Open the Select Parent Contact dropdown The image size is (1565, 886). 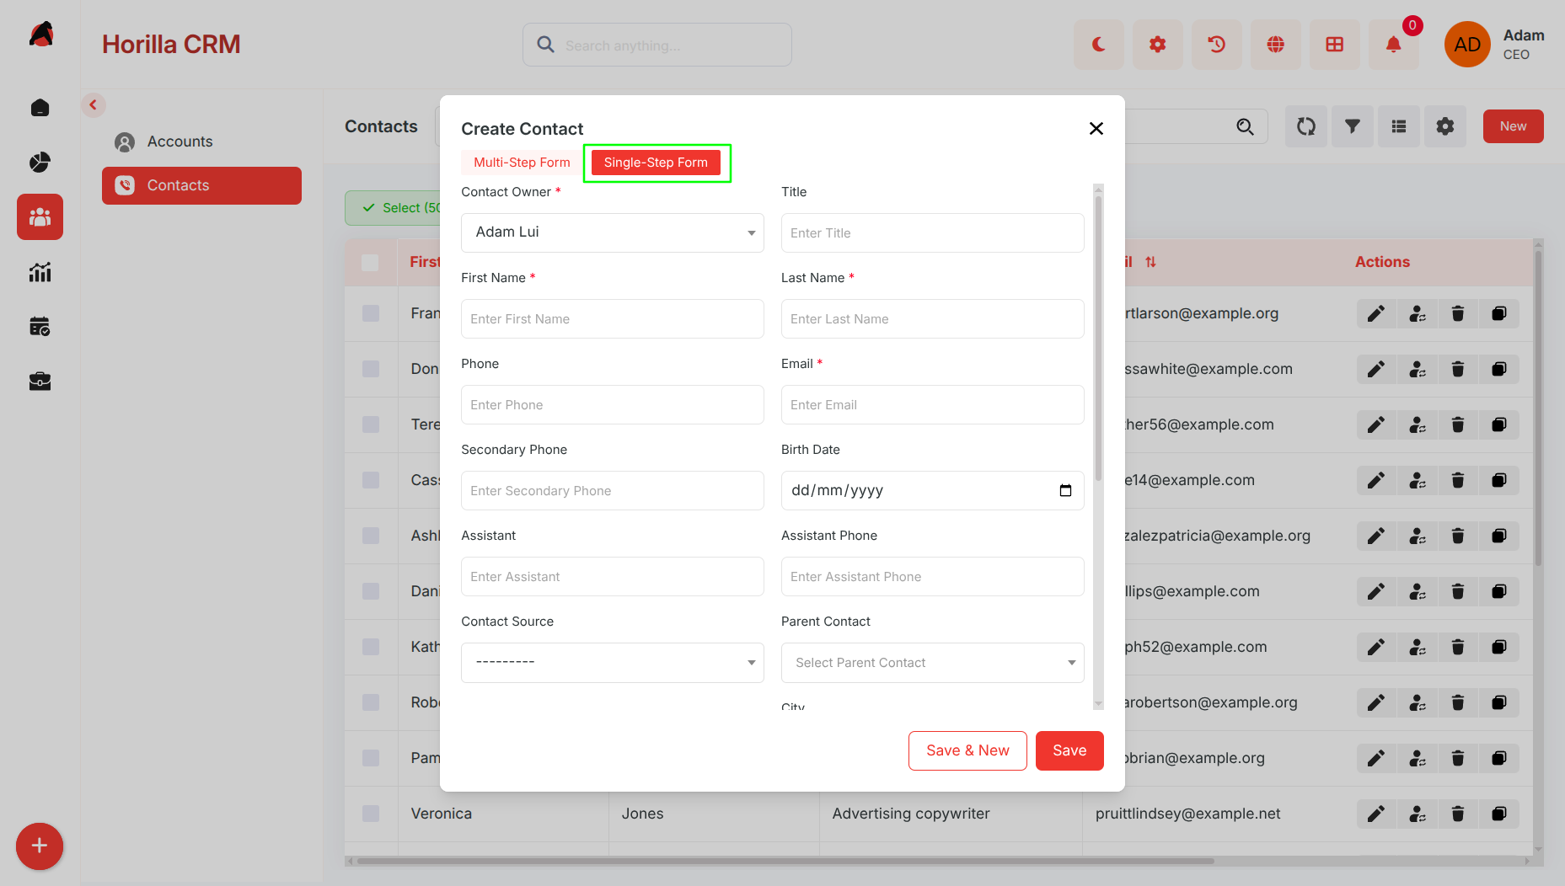(x=933, y=663)
